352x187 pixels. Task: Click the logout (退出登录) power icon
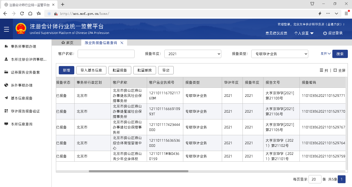point(325,33)
